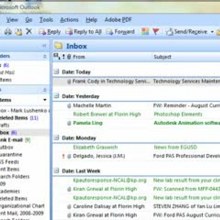Select the Sent Mail, 2008-2009 folder
This screenshot has width=220, height=220.
coord(22,213)
